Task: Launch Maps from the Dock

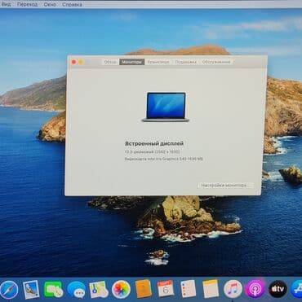Action: tap(99, 290)
